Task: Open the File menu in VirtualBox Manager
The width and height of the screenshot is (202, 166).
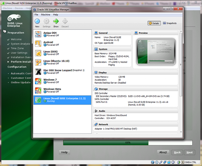Action: pos(36,15)
